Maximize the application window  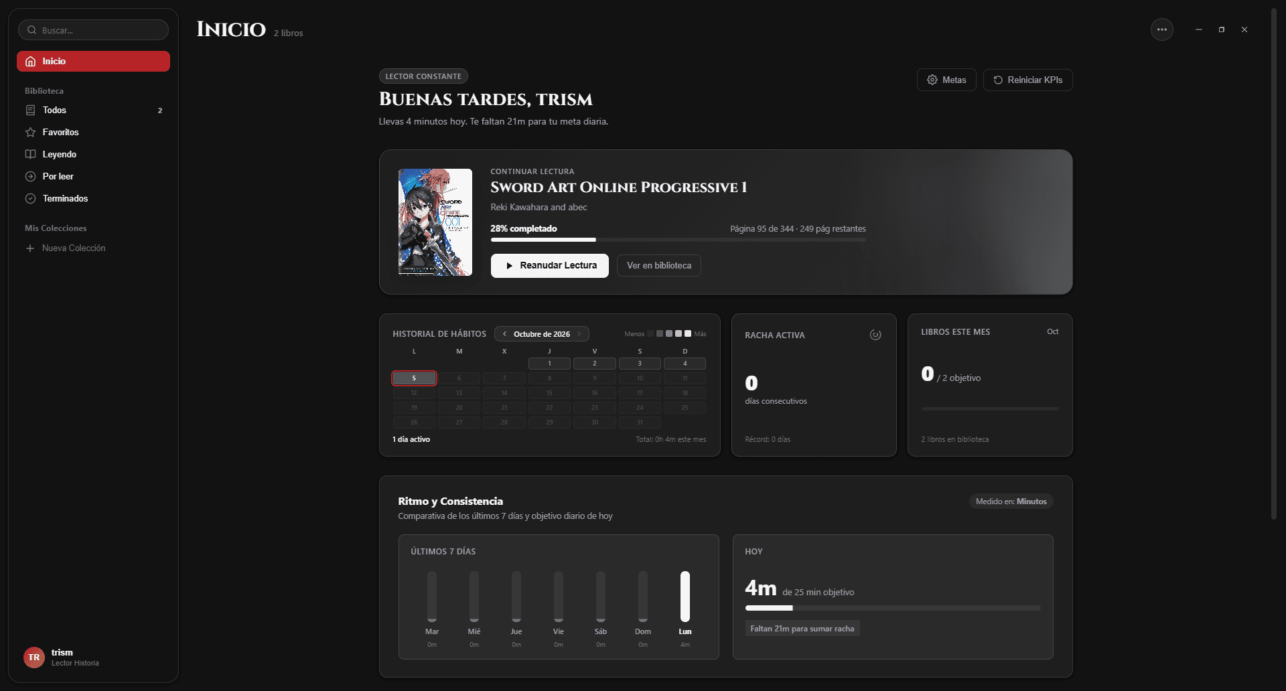[1222, 29]
